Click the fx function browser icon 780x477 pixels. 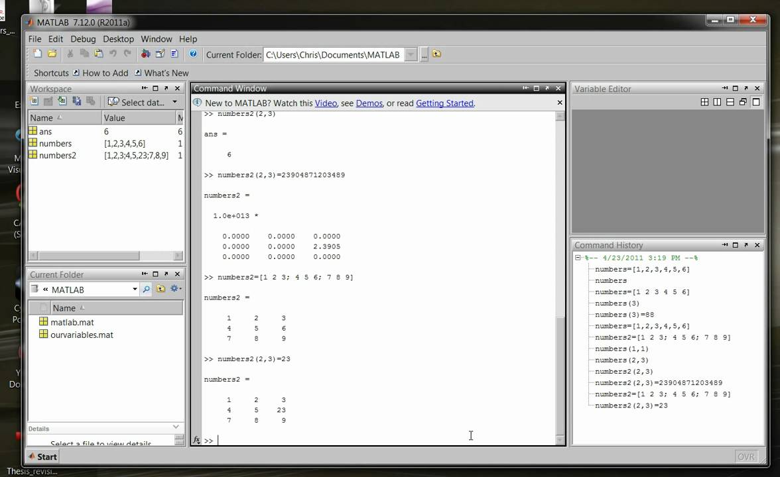[196, 440]
